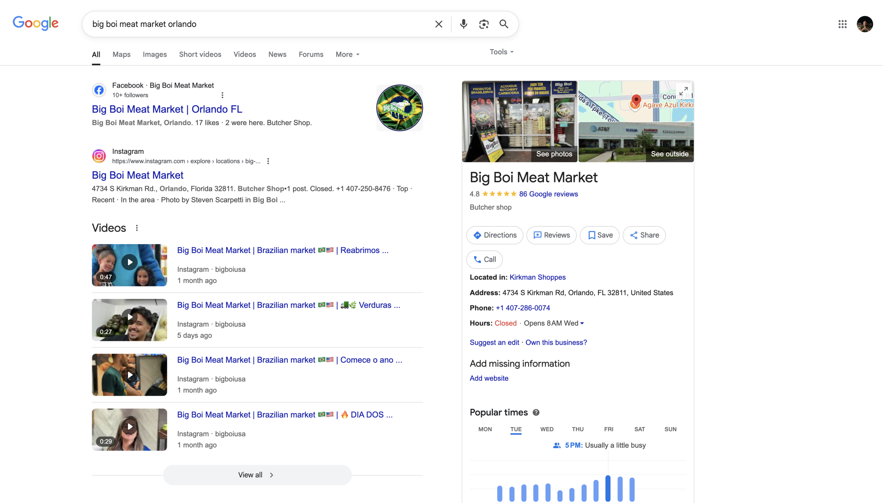The width and height of the screenshot is (883, 503).
Task: Open the Google apps grid
Action: point(842,24)
